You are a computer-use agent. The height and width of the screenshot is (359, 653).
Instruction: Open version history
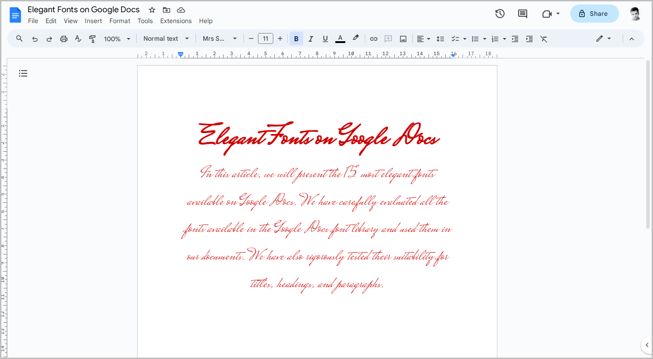click(x=500, y=14)
